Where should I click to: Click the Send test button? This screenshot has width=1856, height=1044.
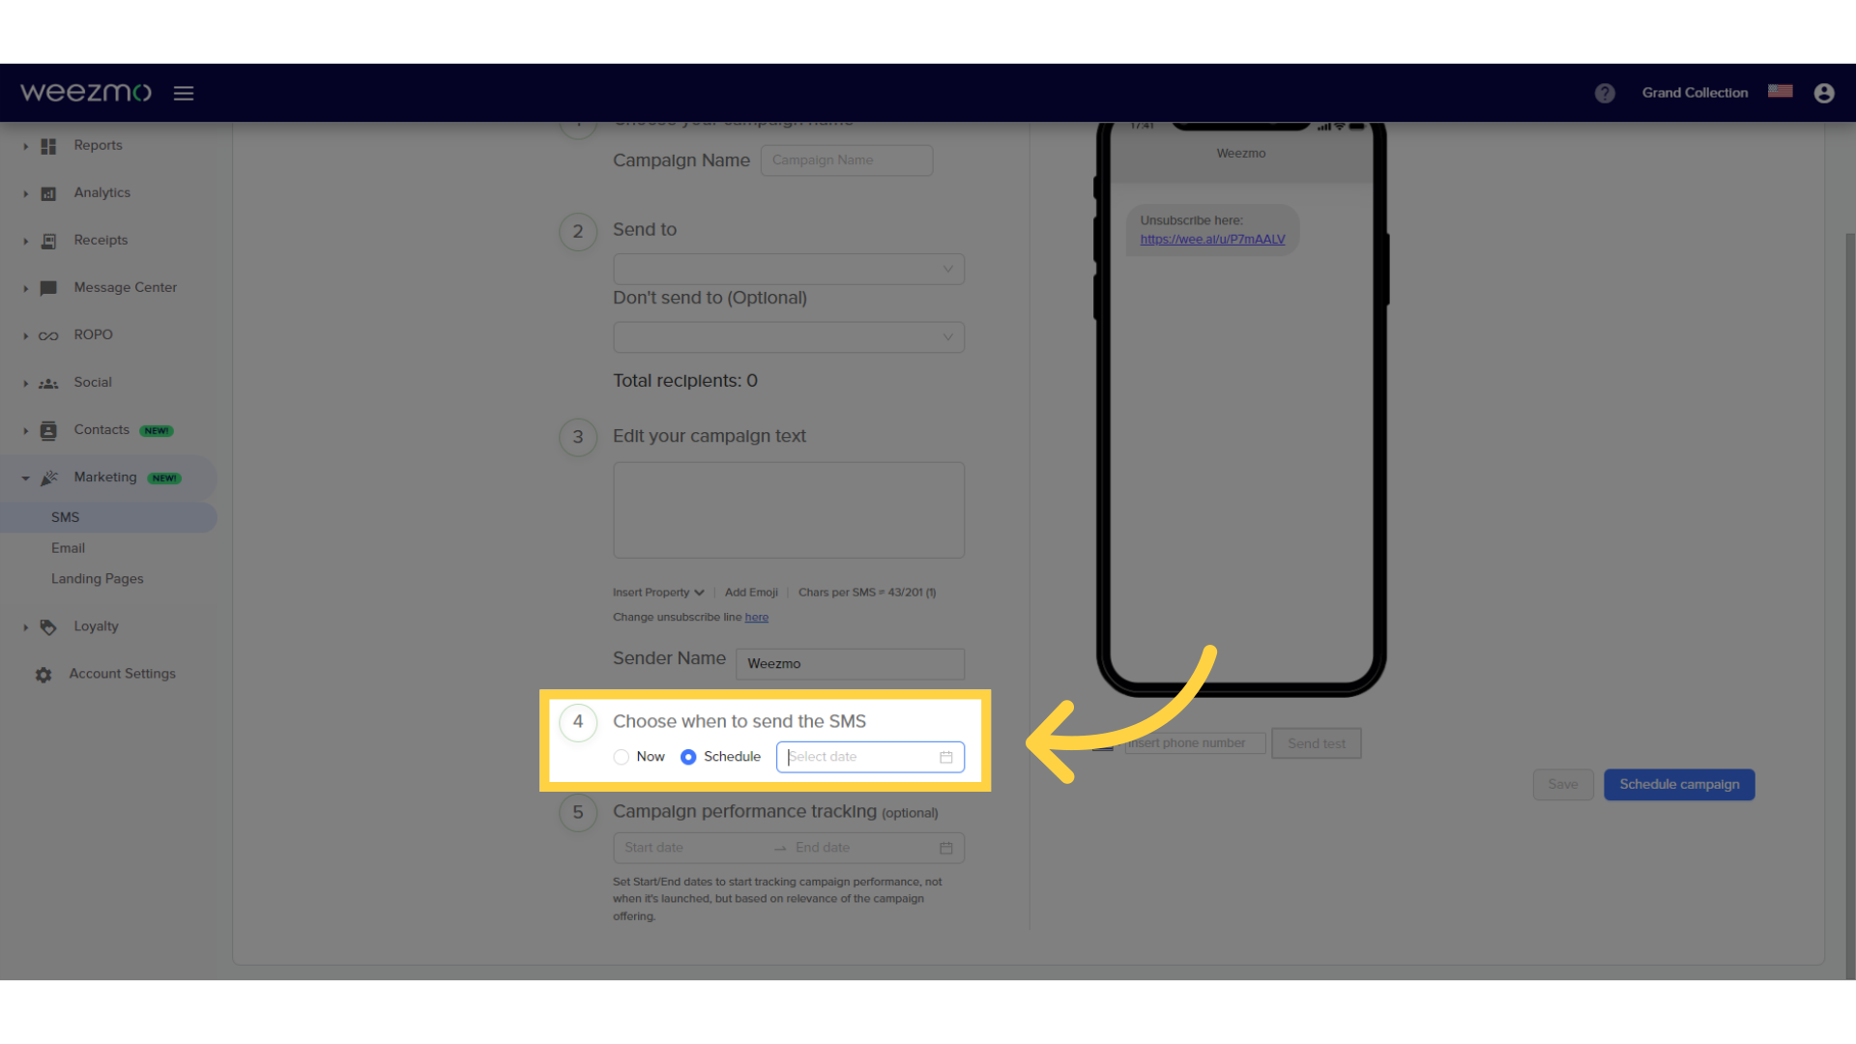1317,743
